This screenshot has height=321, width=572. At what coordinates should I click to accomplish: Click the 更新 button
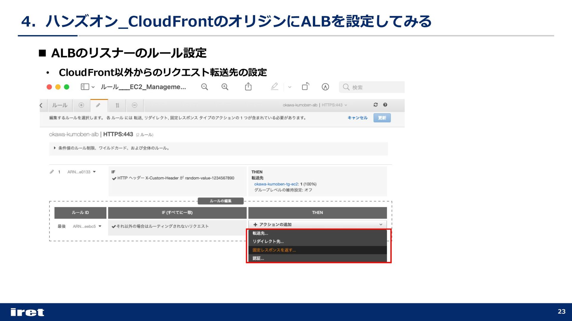click(x=382, y=118)
